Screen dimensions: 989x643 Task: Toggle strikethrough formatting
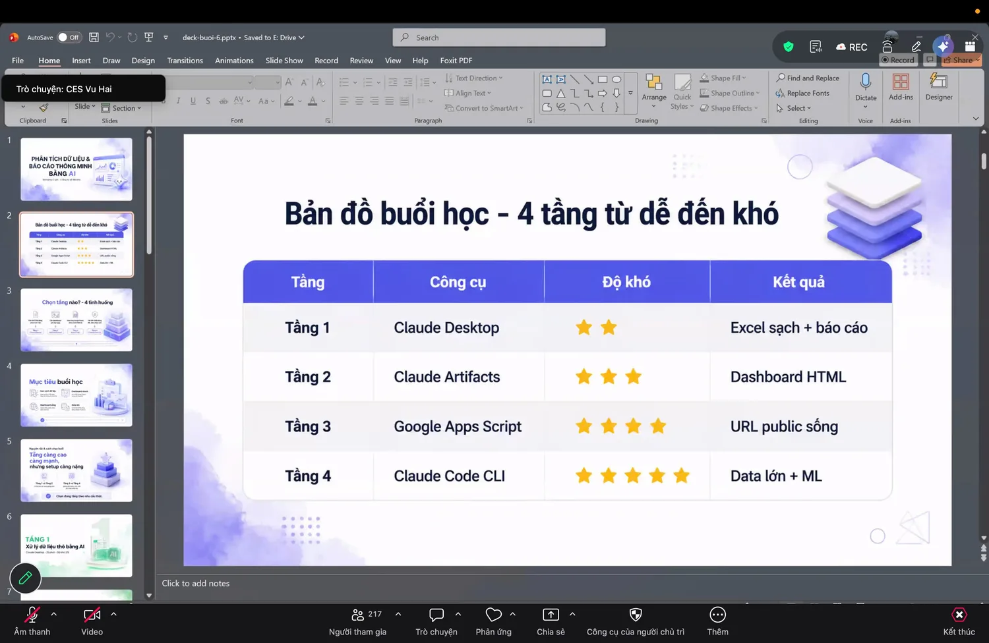tap(224, 101)
